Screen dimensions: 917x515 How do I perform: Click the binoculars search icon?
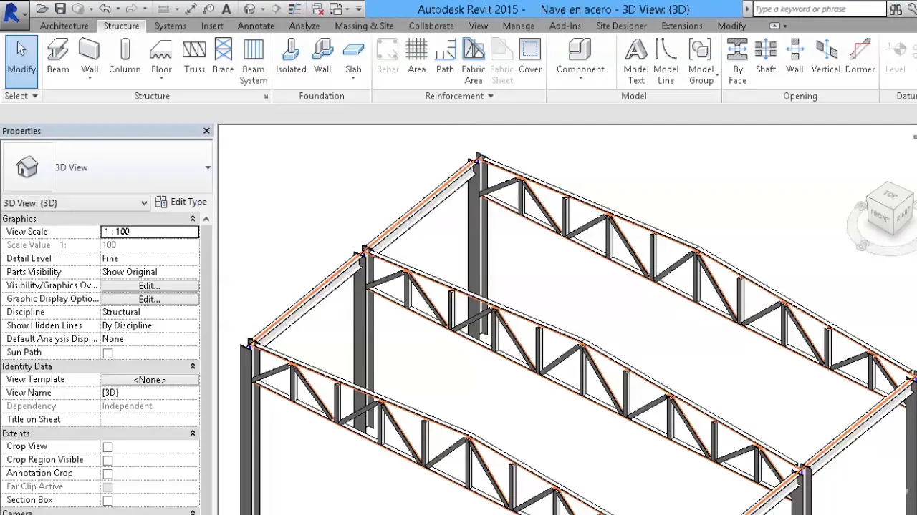(896, 9)
